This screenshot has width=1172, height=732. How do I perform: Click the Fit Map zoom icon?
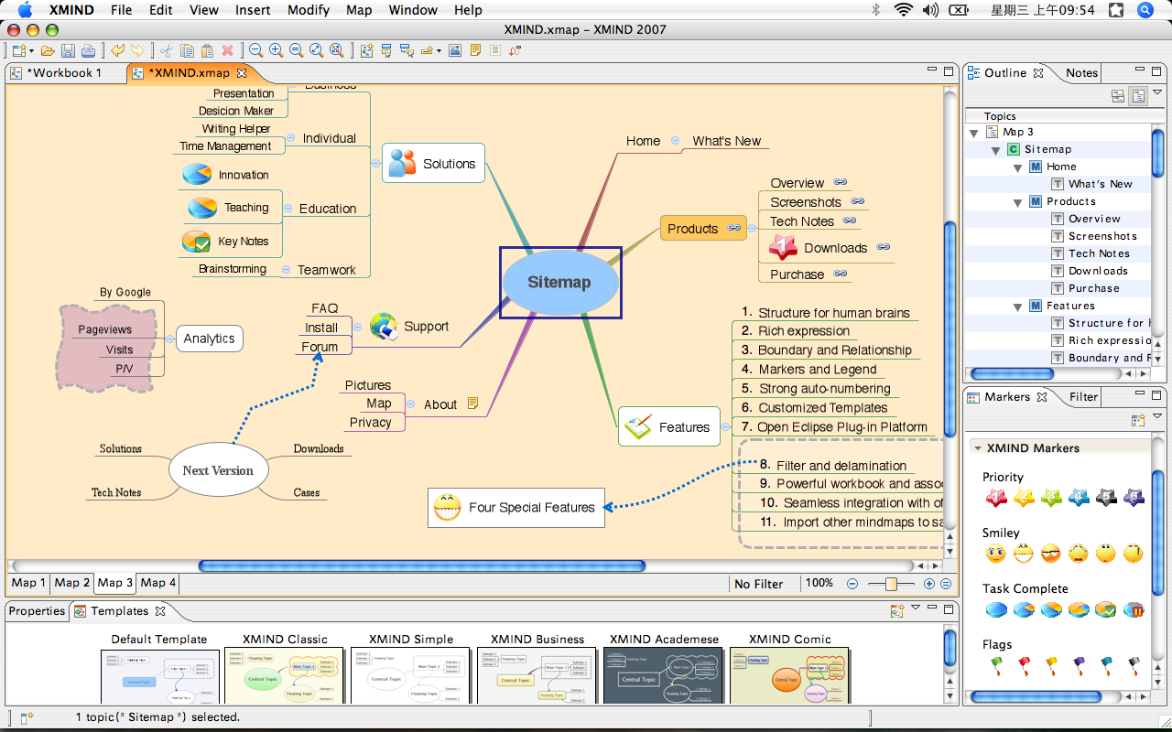(316, 51)
